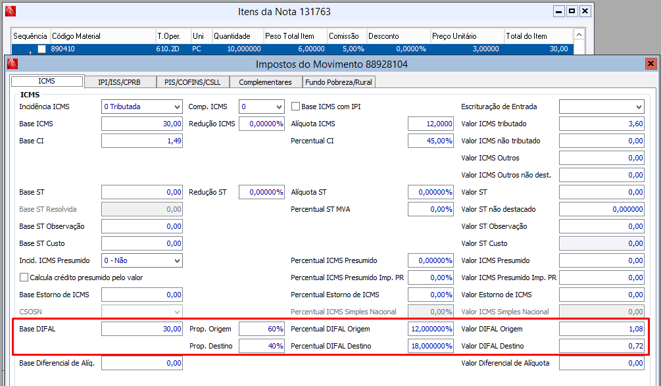
Task: Select the Fundo Pobreza/Rural tab
Action: 339,82
